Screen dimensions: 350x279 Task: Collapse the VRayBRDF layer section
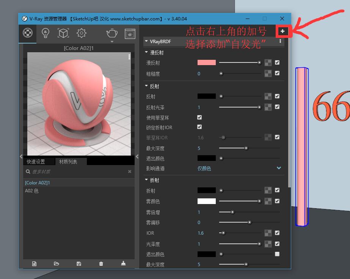146,41
